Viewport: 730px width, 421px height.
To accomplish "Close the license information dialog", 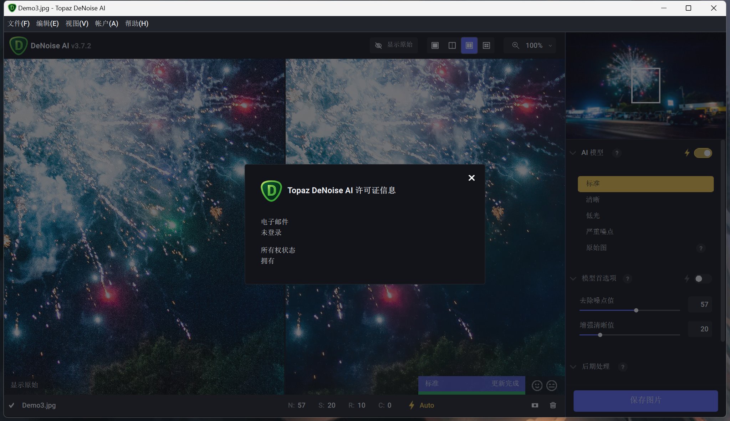I will [x=471, y=178].
